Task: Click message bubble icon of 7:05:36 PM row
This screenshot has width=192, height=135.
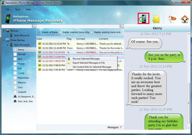Action: 40,70
